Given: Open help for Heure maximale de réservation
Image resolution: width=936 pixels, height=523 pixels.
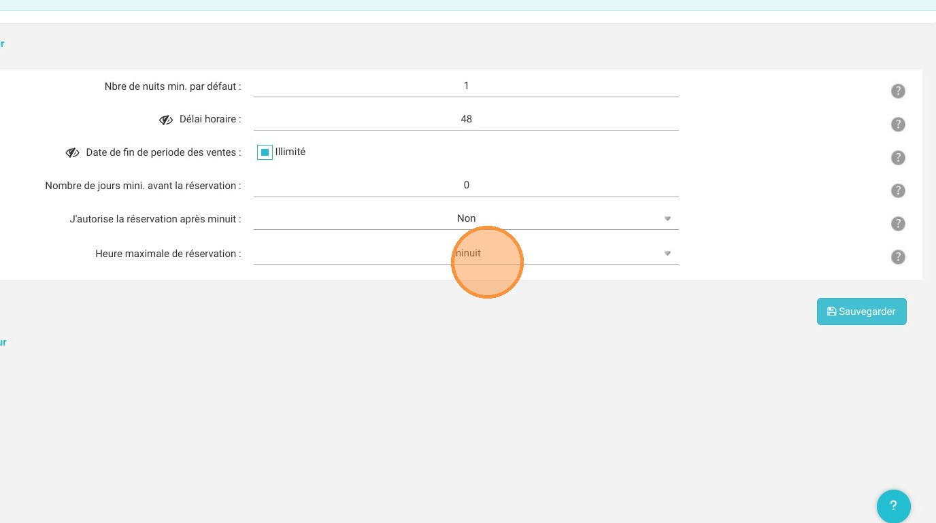Looking at the screenshot, I should tap(898, 257).
